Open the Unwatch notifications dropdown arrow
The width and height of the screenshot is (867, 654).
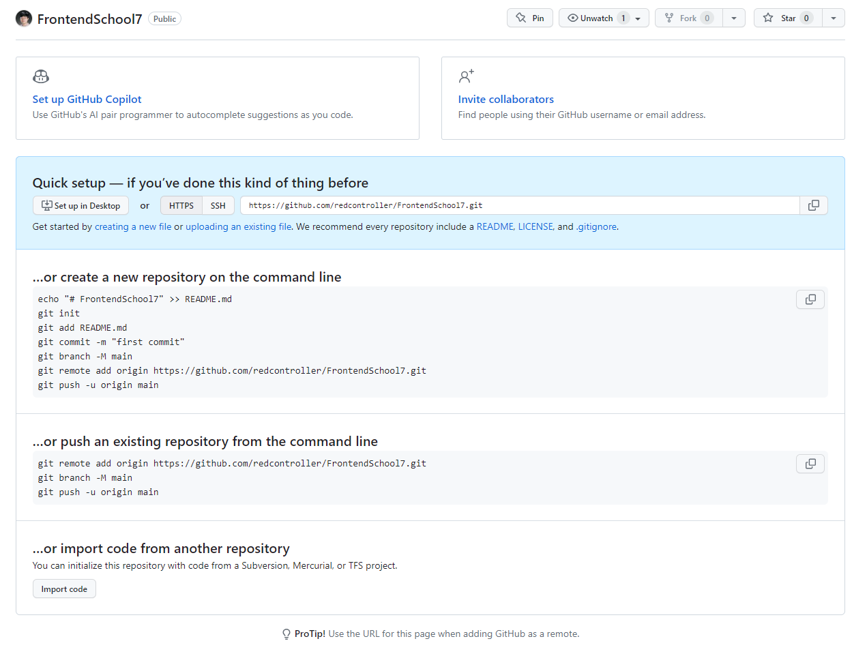pos(638,18)
